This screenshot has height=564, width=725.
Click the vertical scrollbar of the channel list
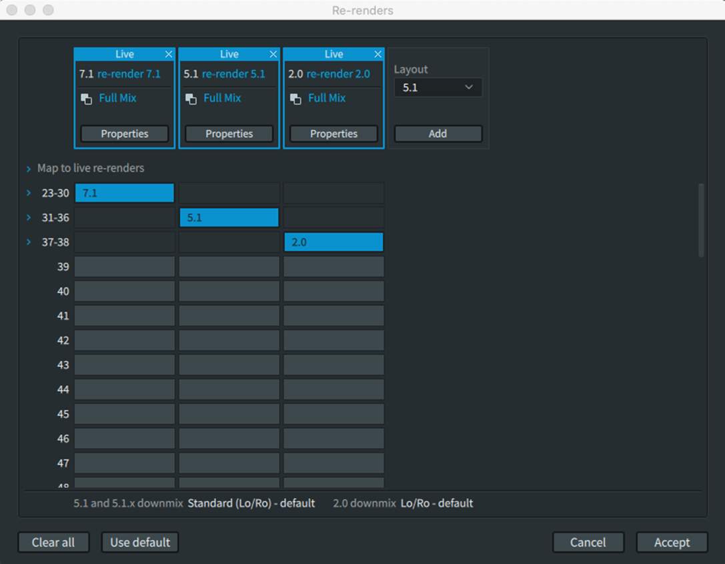click(x=701, y=220)
